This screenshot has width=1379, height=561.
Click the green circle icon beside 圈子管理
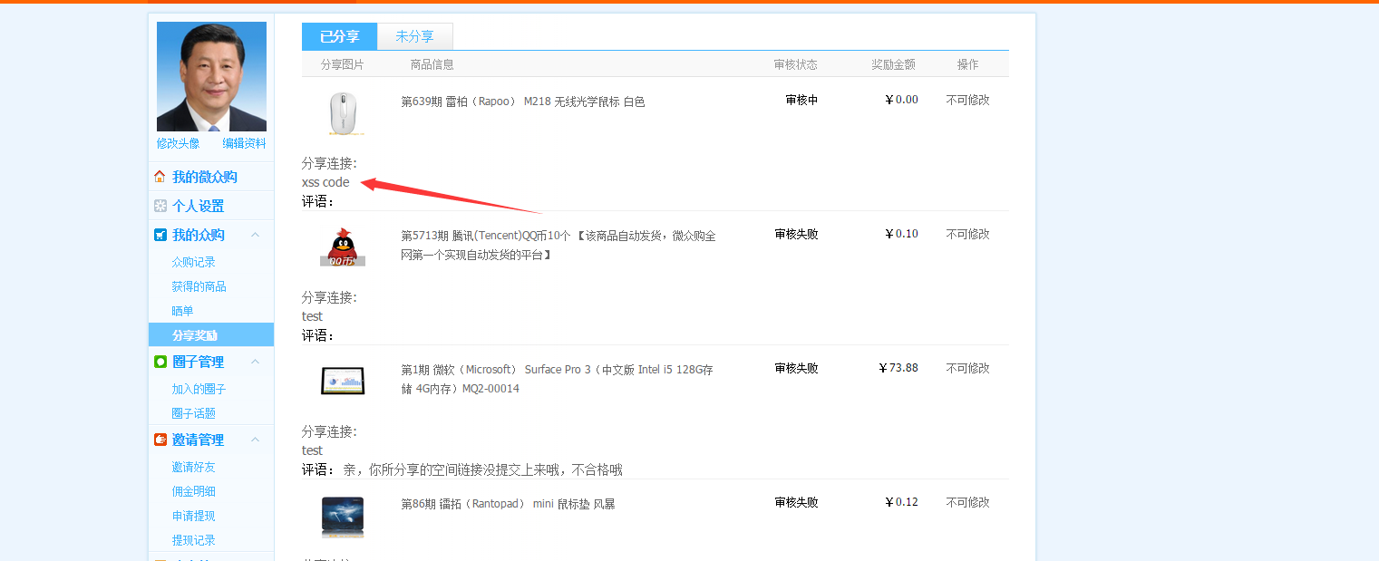(160, 362)
